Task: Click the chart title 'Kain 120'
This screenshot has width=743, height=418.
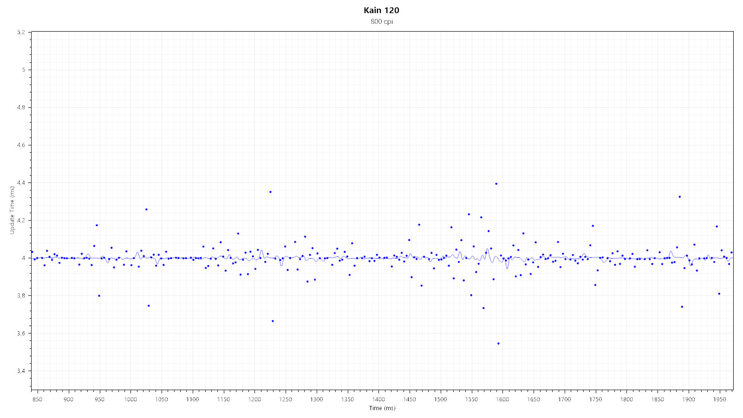Action: coord(381,10)
